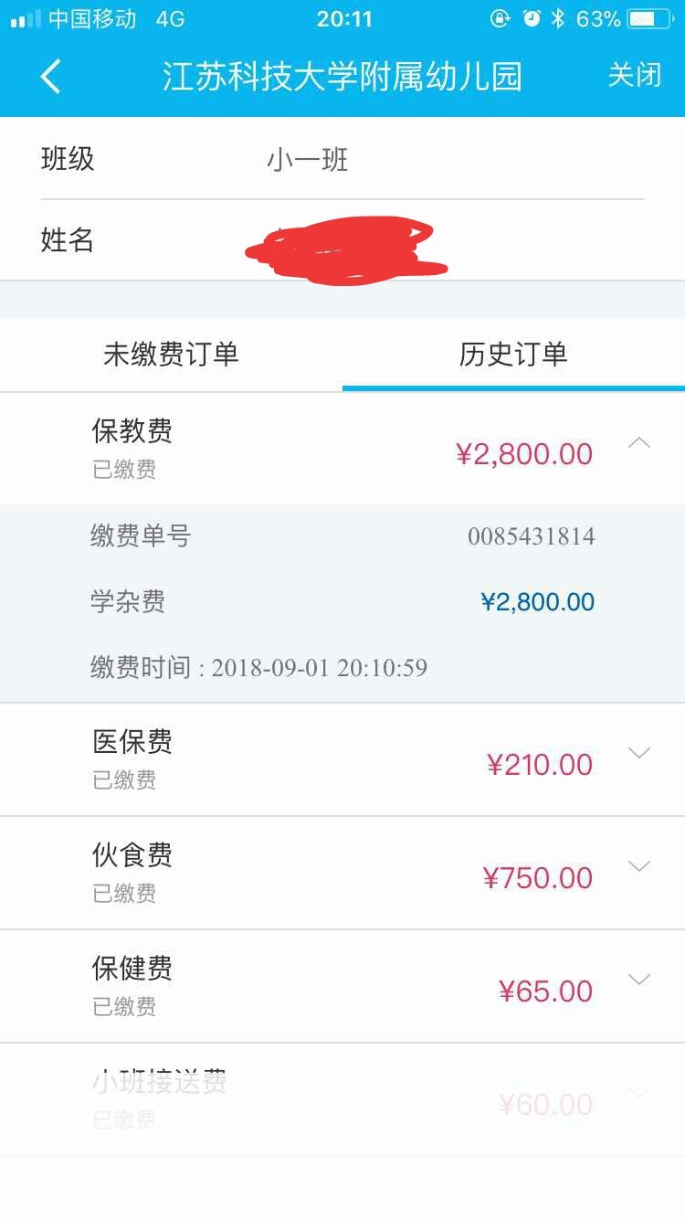Expand the 医保费 order row
Viewport: 685px width, 1219px height.
click(639, 753)
